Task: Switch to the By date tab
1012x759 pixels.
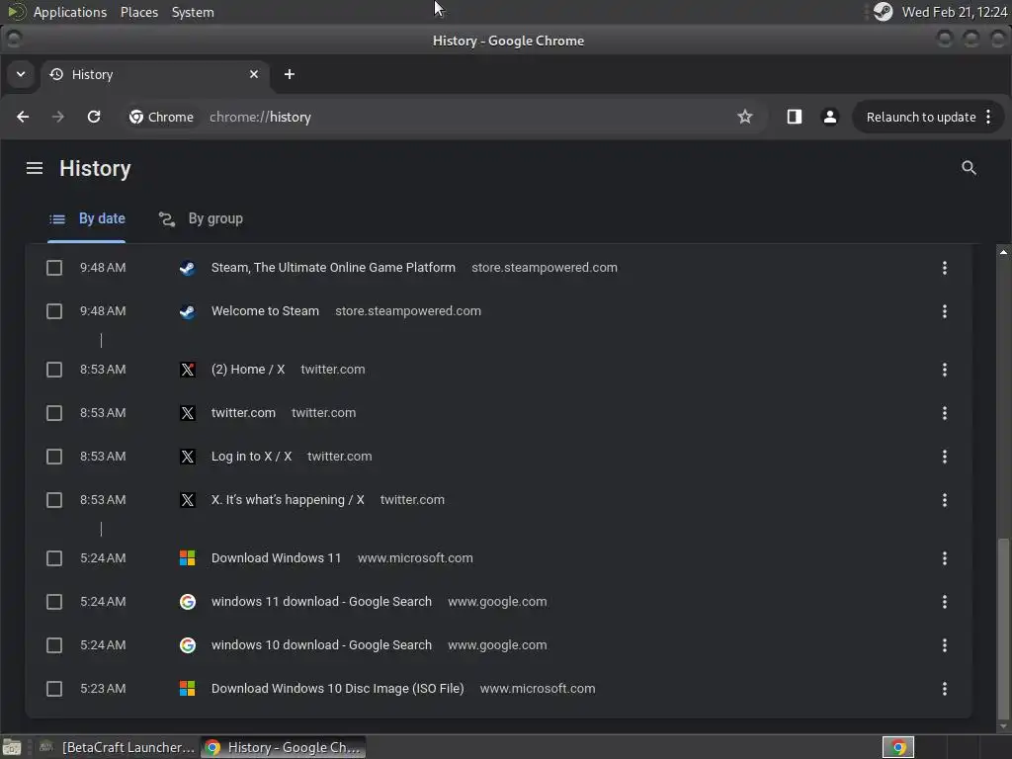Action: pos(87,218)
